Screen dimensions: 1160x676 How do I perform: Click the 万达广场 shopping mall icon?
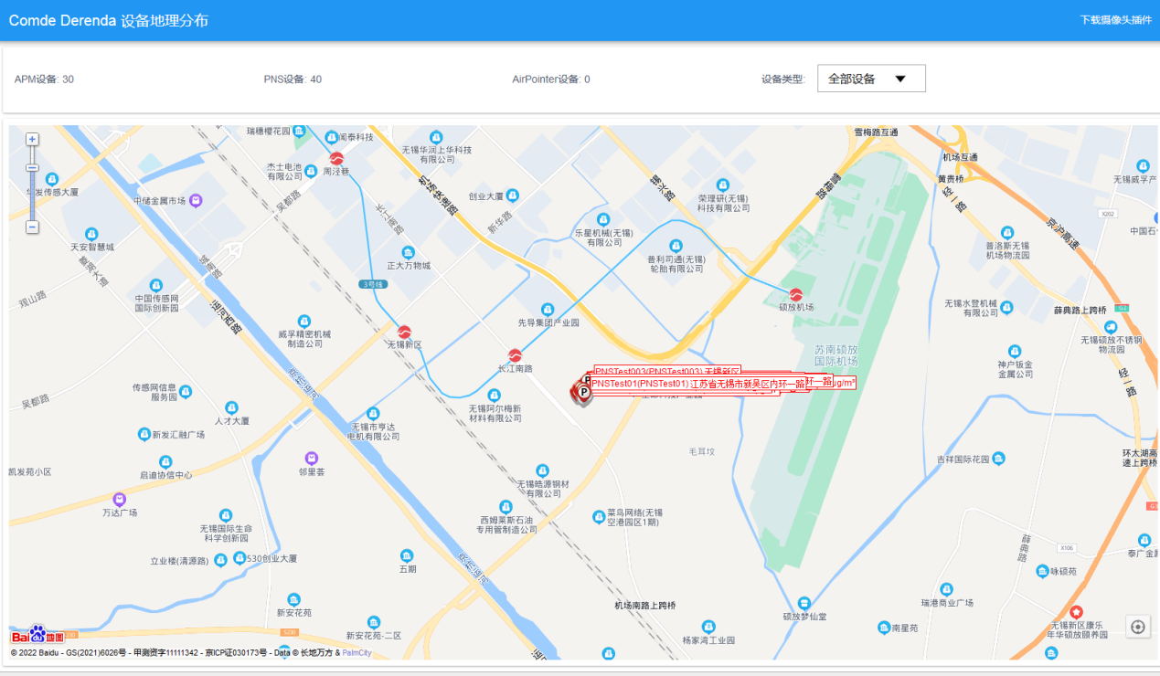coord(119,499)
